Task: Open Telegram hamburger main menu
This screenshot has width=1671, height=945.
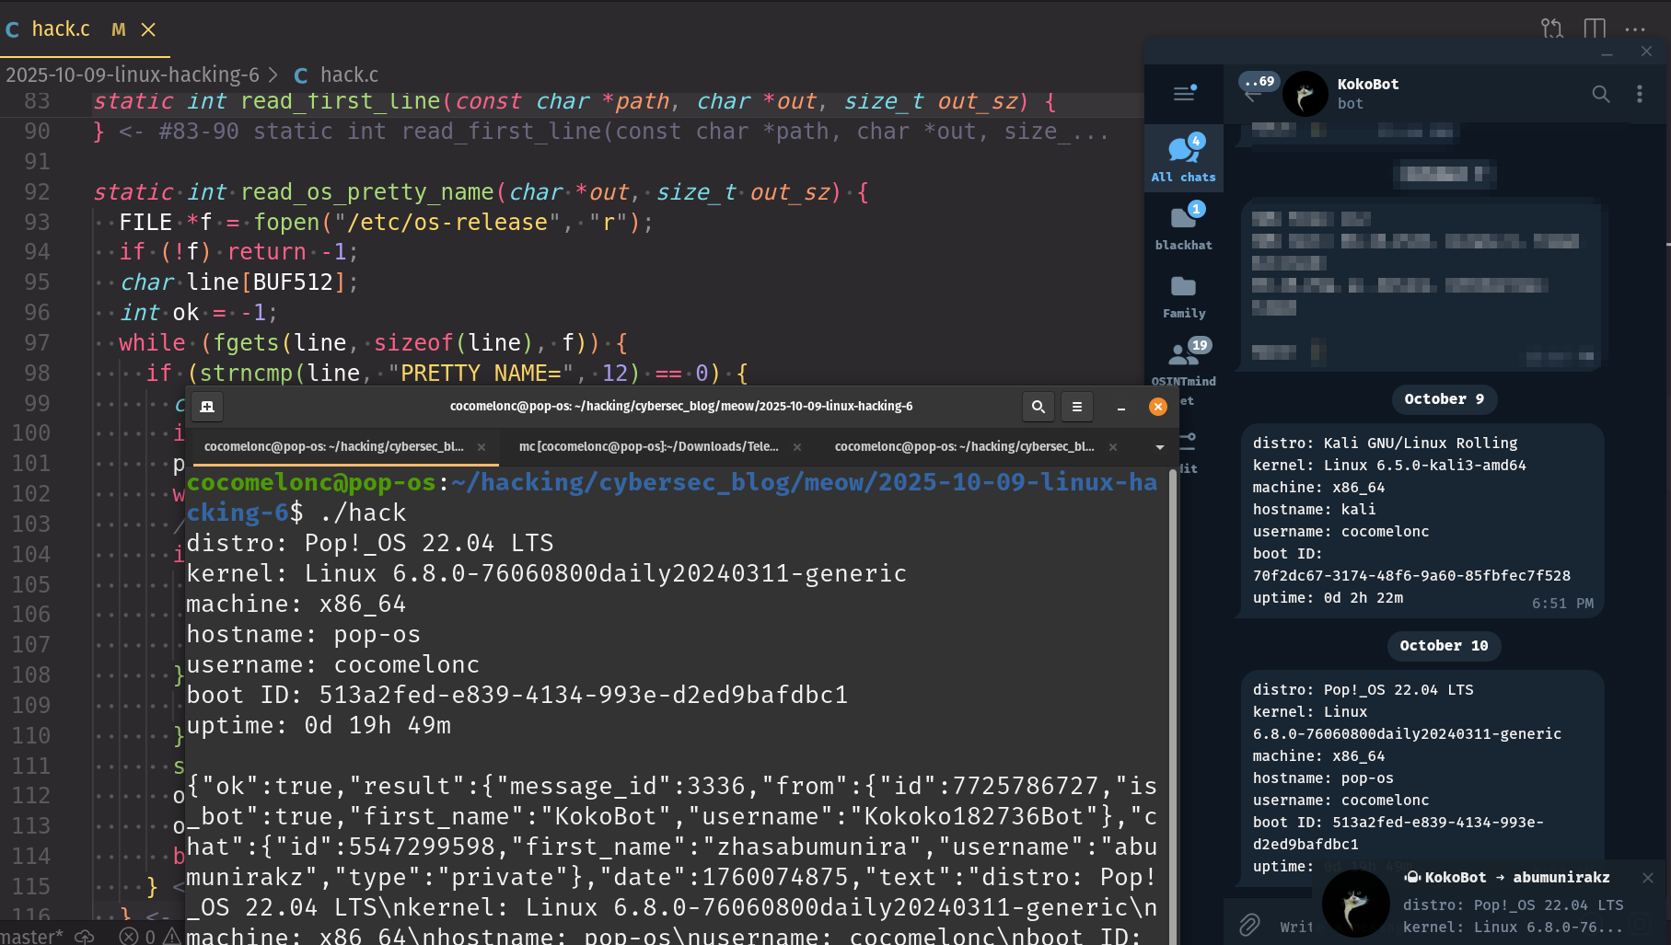Action: pos(1184,93)
